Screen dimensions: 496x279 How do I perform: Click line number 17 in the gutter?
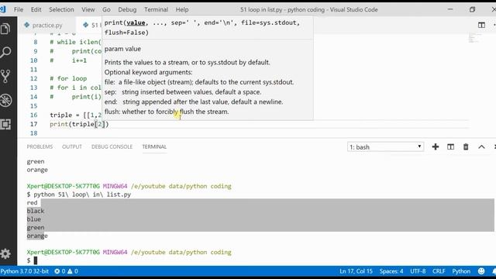click(34, 124)
